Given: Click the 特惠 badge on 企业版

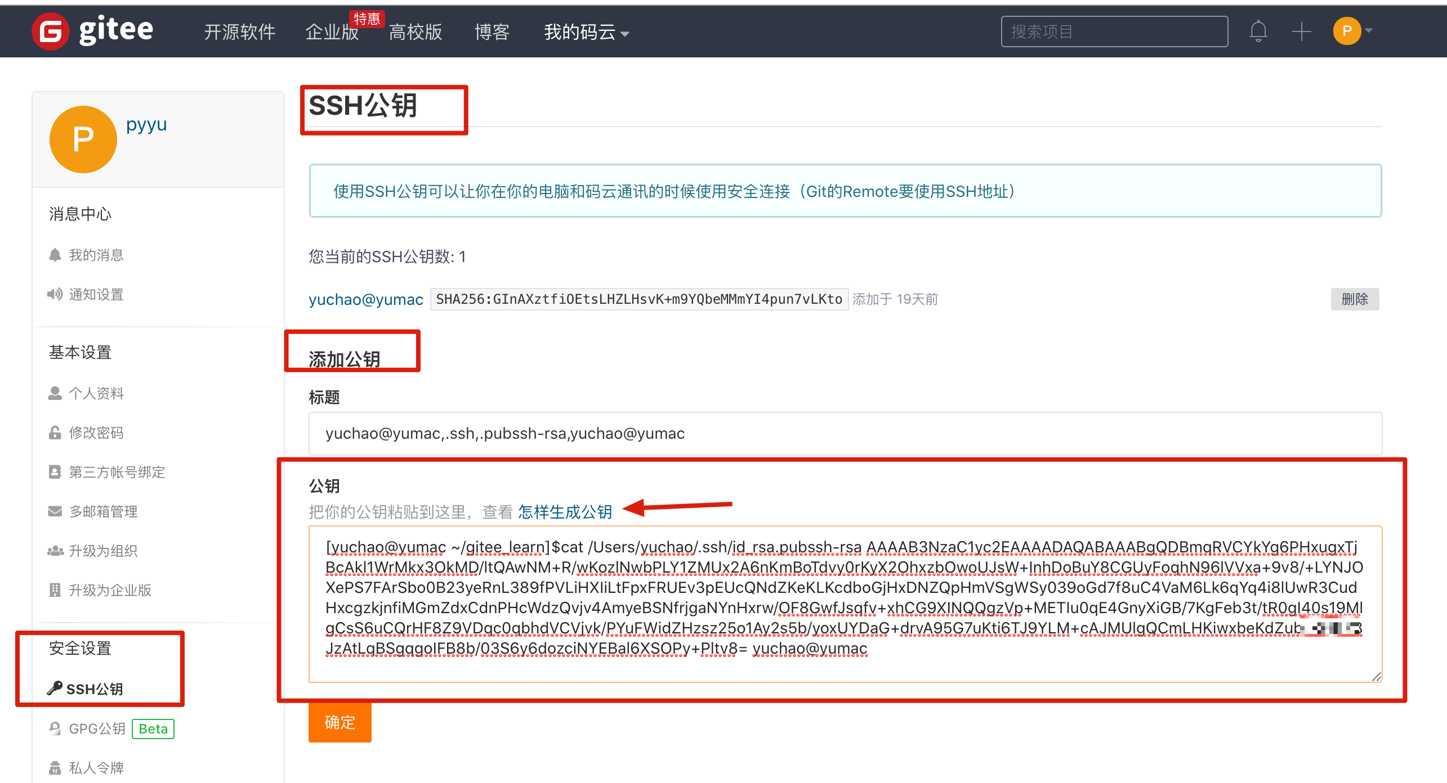Looking at the screenshot, I should tap(367, 19).
